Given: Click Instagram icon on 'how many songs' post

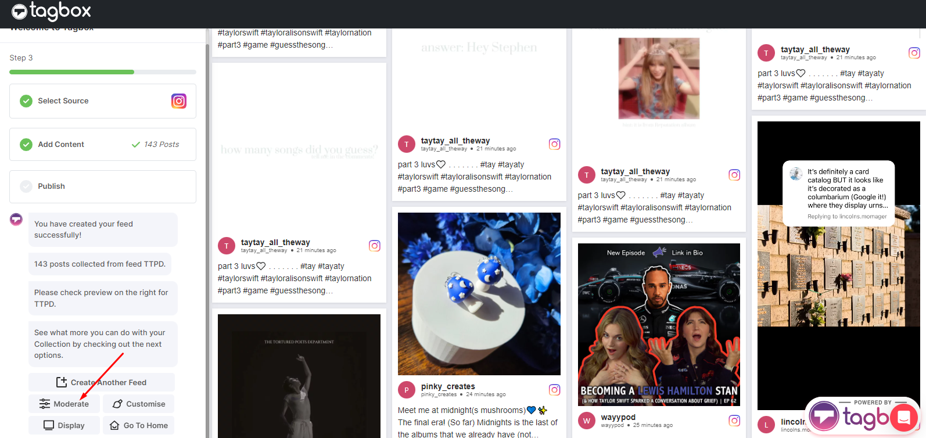Looking at the screenshot, I should tap(375, 246).
